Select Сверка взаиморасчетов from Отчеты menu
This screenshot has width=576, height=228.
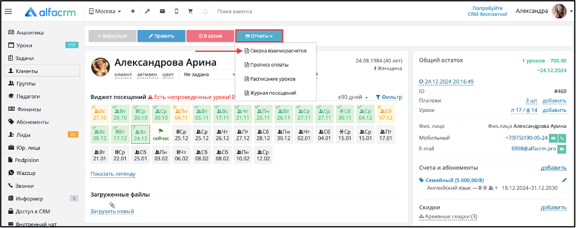click(x=275, y=51)
